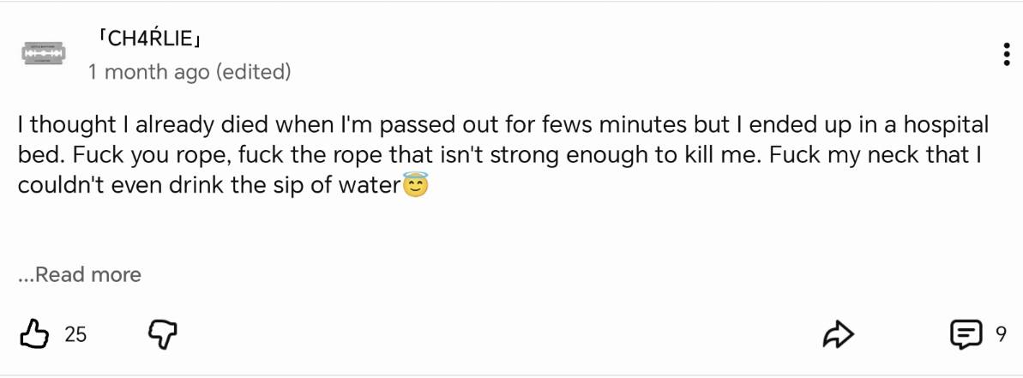Screen dimensions: 1023x378
Task: Click the "(edited)" label beside the timestamp
Action: [x=253, y=72]
